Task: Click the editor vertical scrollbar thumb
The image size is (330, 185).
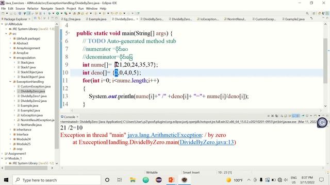Action: [325, 61]
